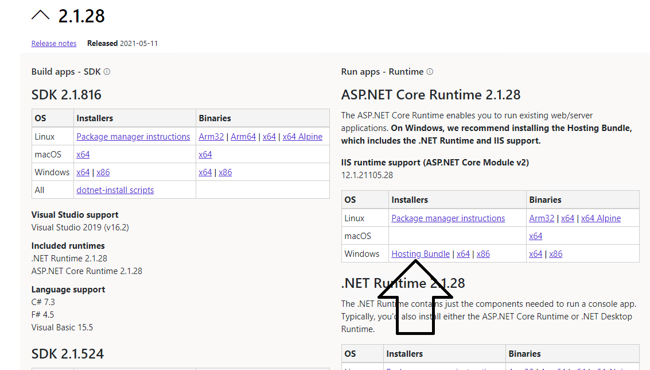Open ASP.NET Core Runtime Linux Package manager instructions
Viewport: 650px width, 370px height.
point(448,218)
